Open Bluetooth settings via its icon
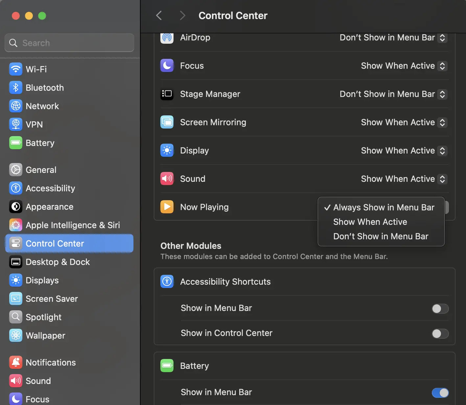 tap(15, 87)
